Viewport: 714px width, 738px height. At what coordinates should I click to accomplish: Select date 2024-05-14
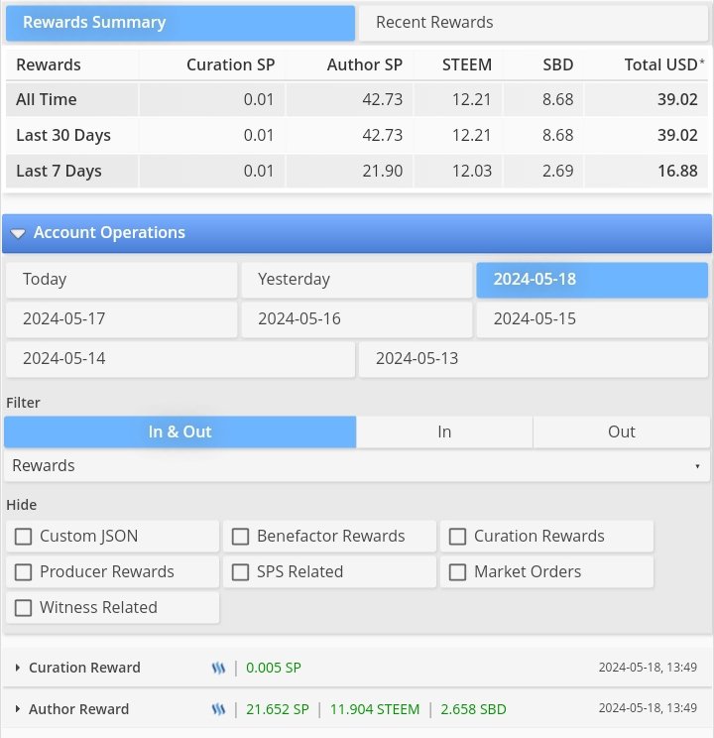180,359
